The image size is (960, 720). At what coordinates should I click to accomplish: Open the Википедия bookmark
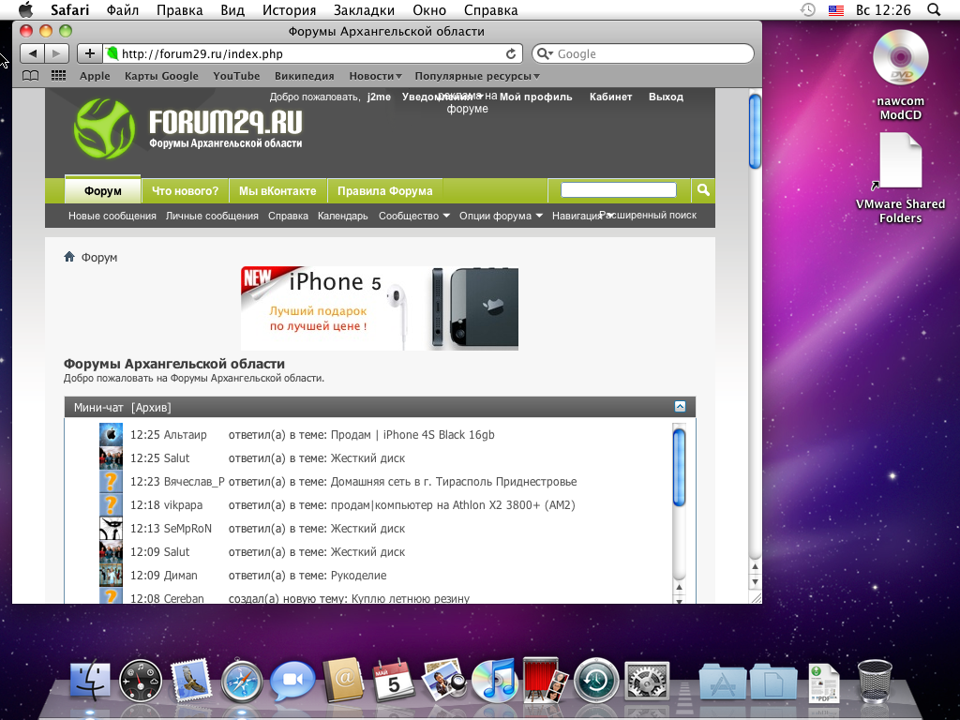[x=305, y=76]
